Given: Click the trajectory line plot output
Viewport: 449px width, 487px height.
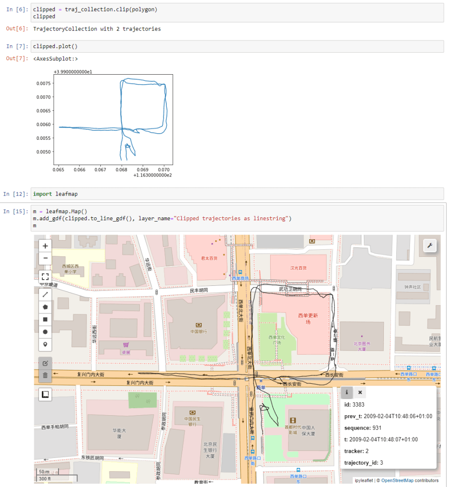Looking at the screenshot, I should pyautogui.click(x=113, y=120).
